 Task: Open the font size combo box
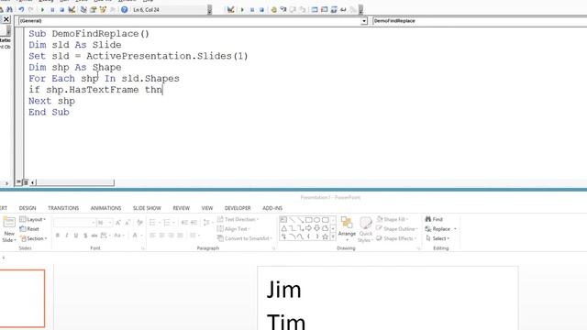click(105, 223)
